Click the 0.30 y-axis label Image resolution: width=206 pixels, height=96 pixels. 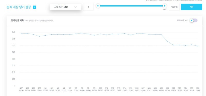coord(14,46)
